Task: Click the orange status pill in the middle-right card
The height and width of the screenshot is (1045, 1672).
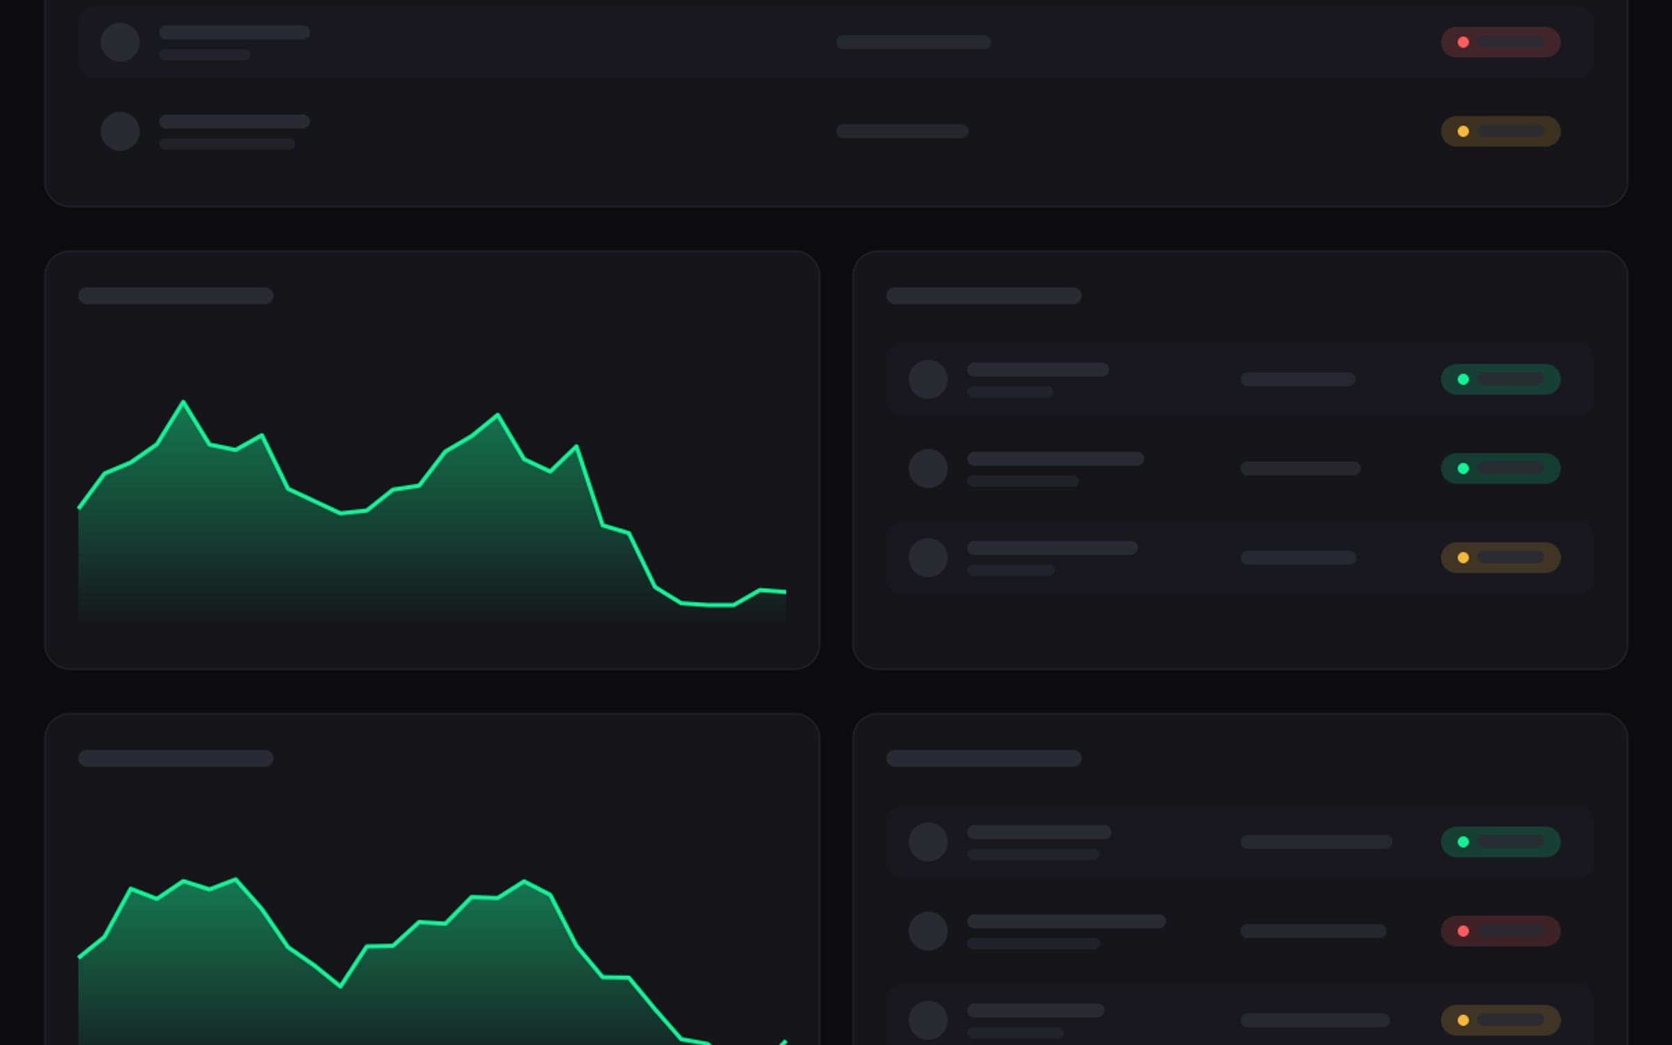Action: [1501, 558]
